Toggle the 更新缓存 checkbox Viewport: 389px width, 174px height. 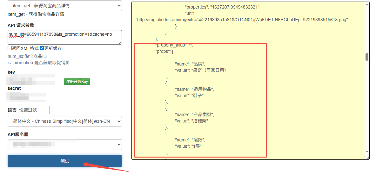tap(42, 48)
